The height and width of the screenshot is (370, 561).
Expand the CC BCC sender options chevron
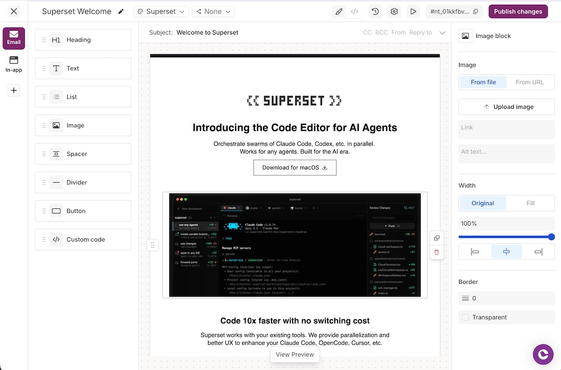pyautogui.click(x=441, y=32)
